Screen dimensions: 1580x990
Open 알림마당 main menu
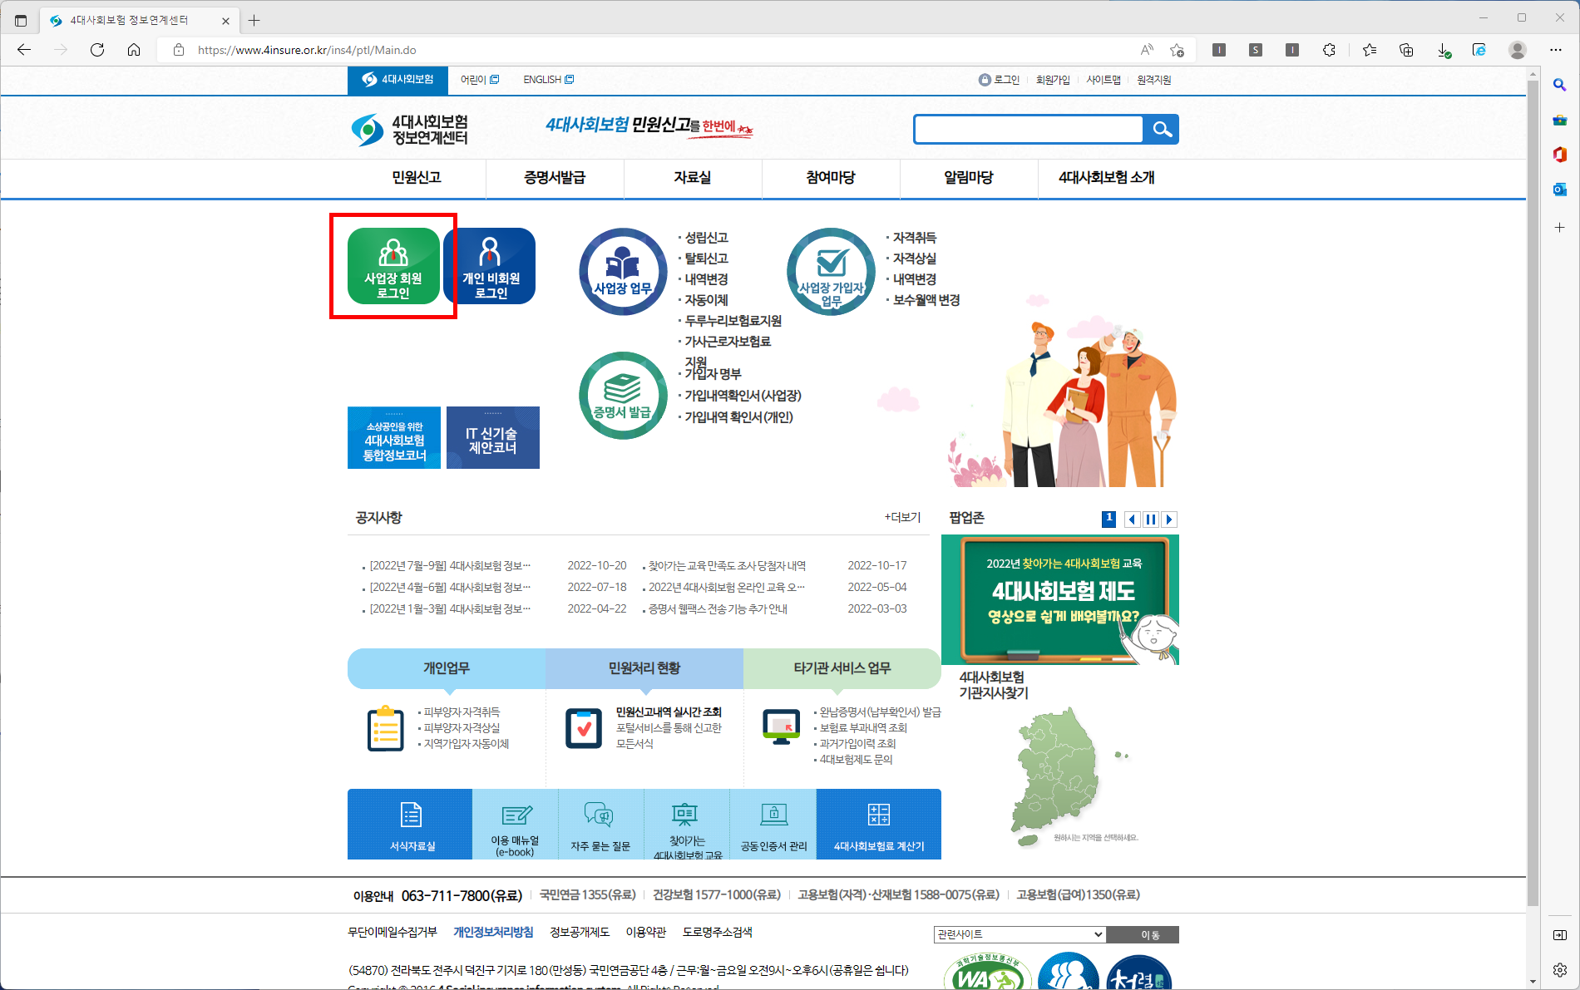tap(969, 178)
